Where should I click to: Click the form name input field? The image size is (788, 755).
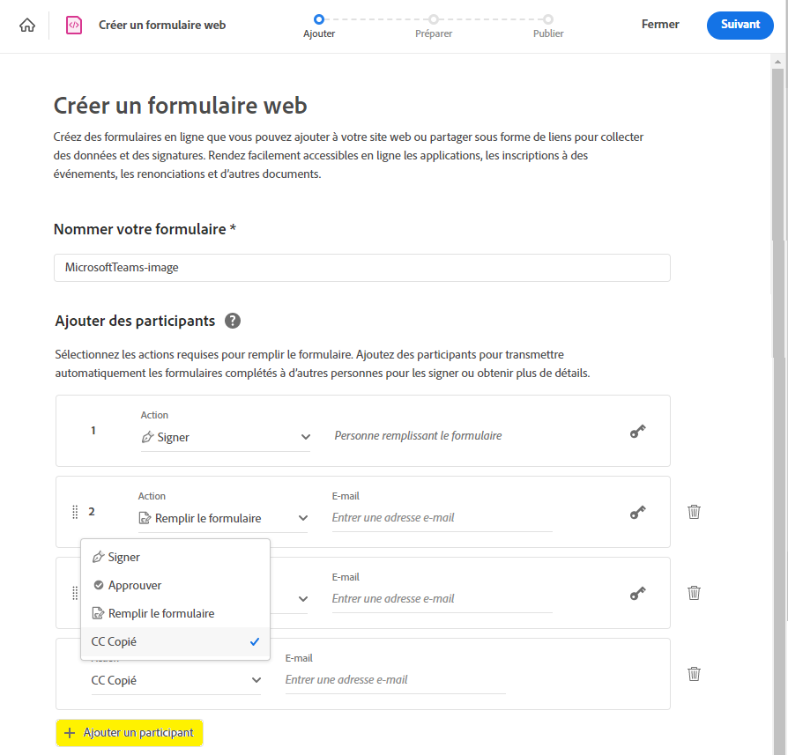[361, 268]
